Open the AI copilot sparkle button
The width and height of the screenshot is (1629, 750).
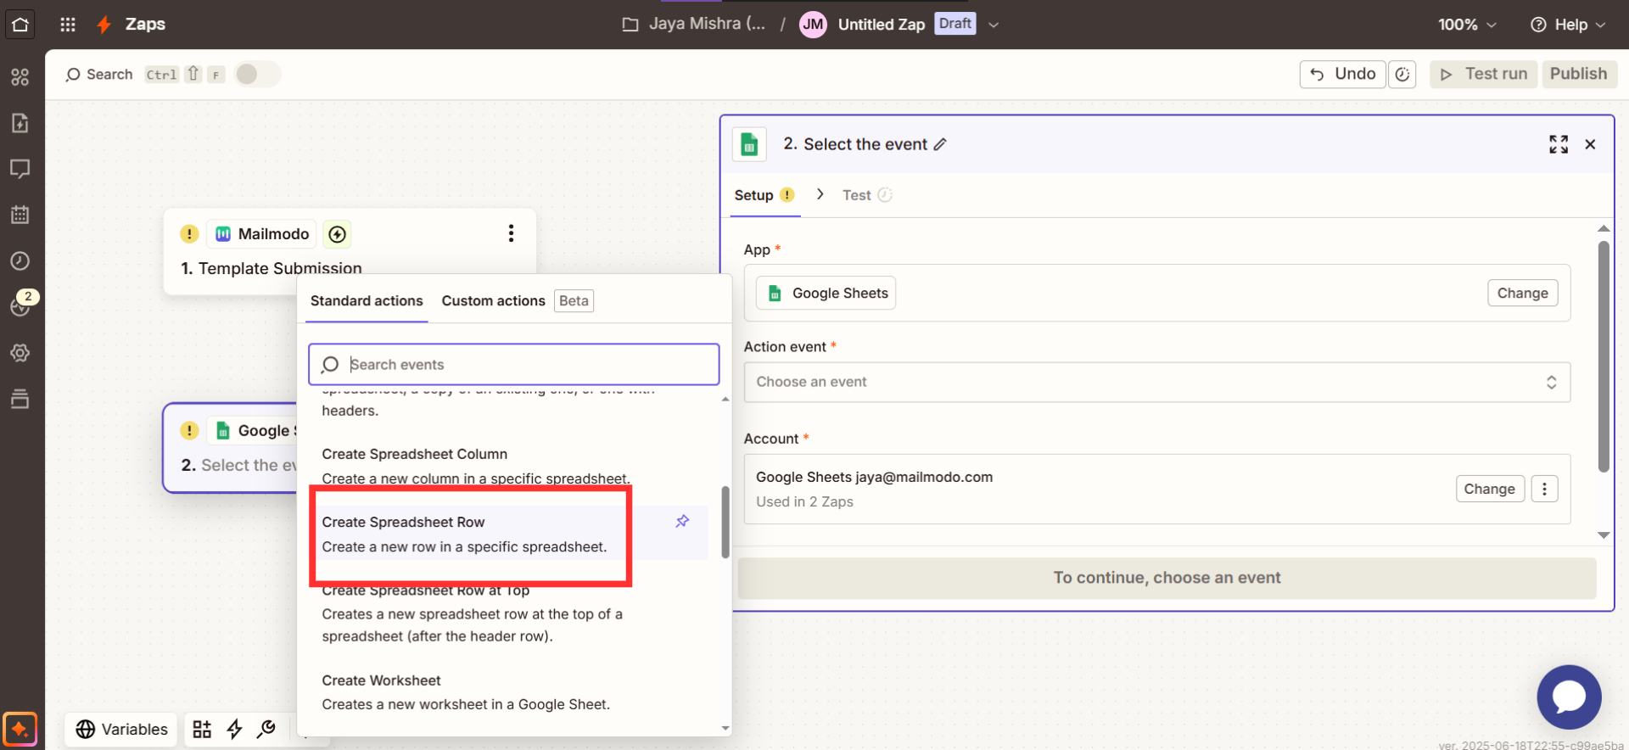click(x=20, y=730)
